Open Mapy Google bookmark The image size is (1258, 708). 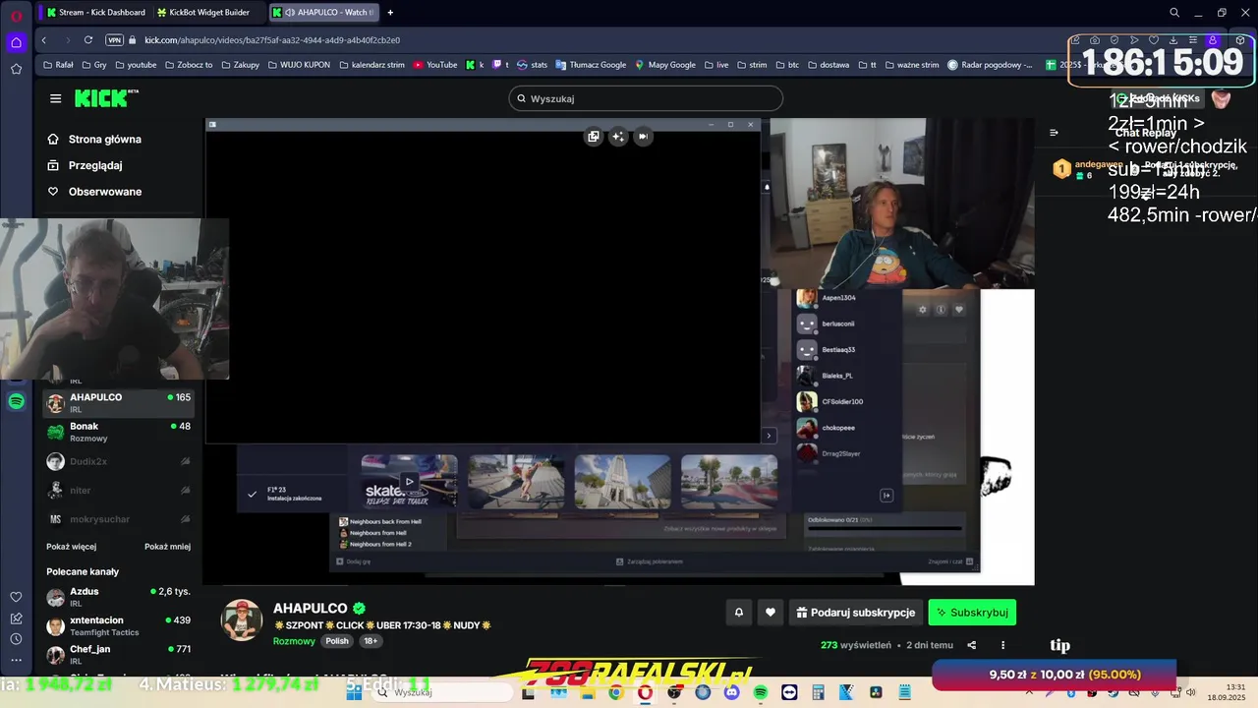coord(665,65)
